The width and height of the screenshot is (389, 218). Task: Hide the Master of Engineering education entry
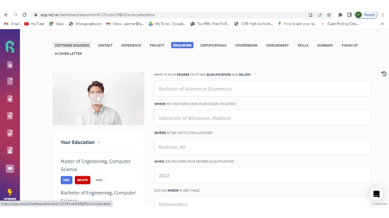tap(99, 180)
